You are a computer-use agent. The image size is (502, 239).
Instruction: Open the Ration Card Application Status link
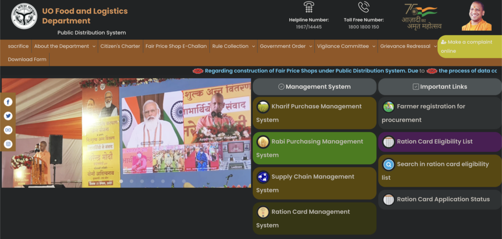pos(443,199)
